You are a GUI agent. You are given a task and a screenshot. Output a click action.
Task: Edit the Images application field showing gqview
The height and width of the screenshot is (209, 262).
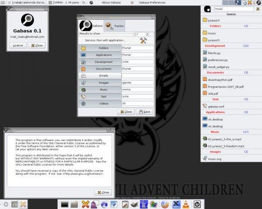pyautogui.click(x=138, y=82)
